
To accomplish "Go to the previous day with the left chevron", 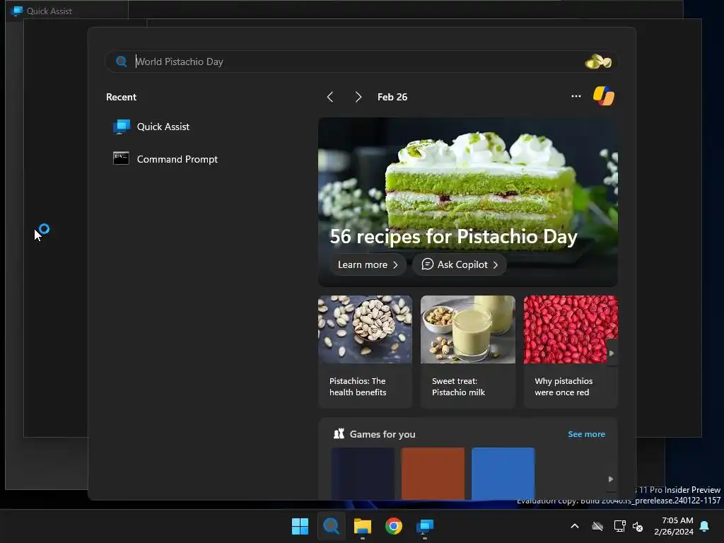I will [x=329, y=97].
